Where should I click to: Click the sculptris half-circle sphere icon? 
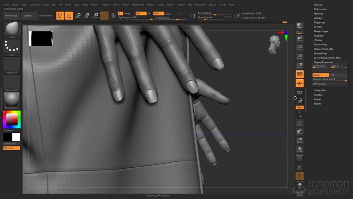(113, 15)
